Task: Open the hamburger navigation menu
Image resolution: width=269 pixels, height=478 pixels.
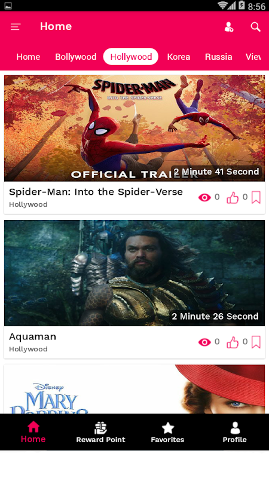Action: pos(16,27)
